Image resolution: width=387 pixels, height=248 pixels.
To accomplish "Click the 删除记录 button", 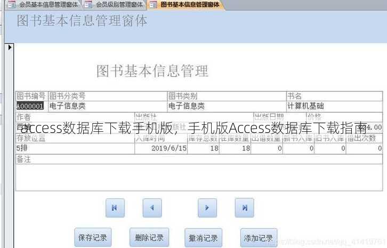I will 149,238.
